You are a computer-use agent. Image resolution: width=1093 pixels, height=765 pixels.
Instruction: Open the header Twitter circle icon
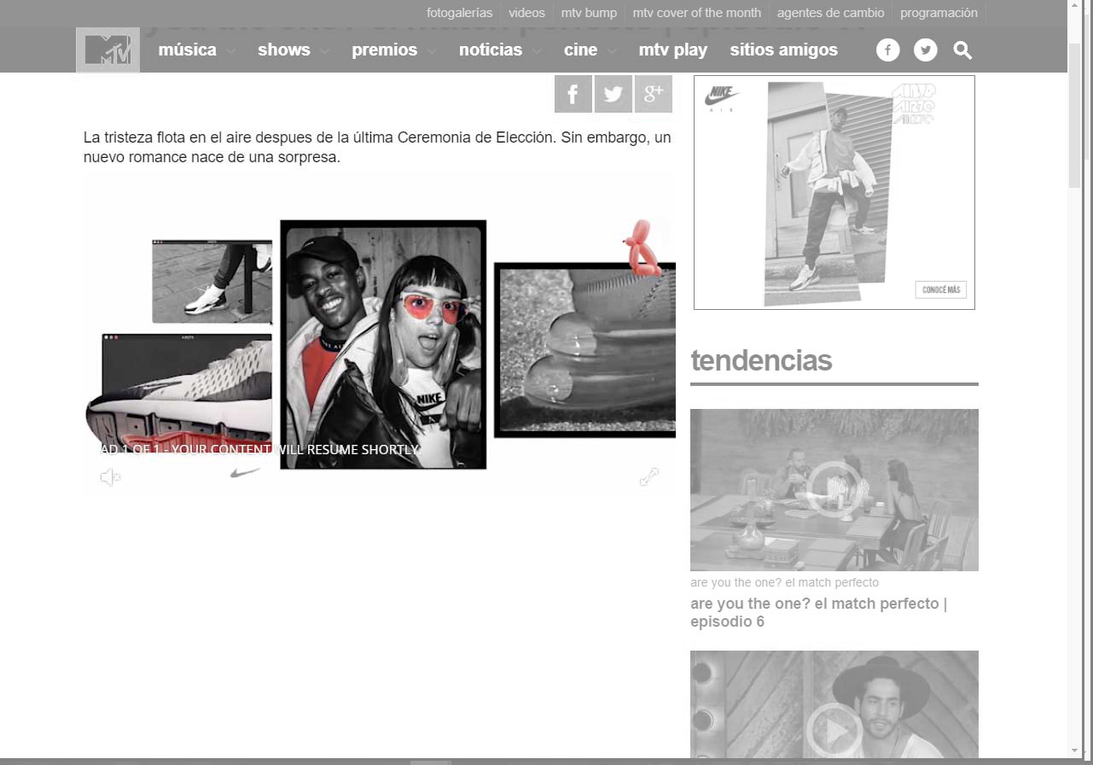pos(925,50)
